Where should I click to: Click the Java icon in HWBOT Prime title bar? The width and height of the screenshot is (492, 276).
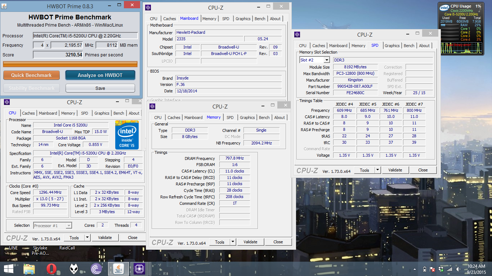click(4, 6)
